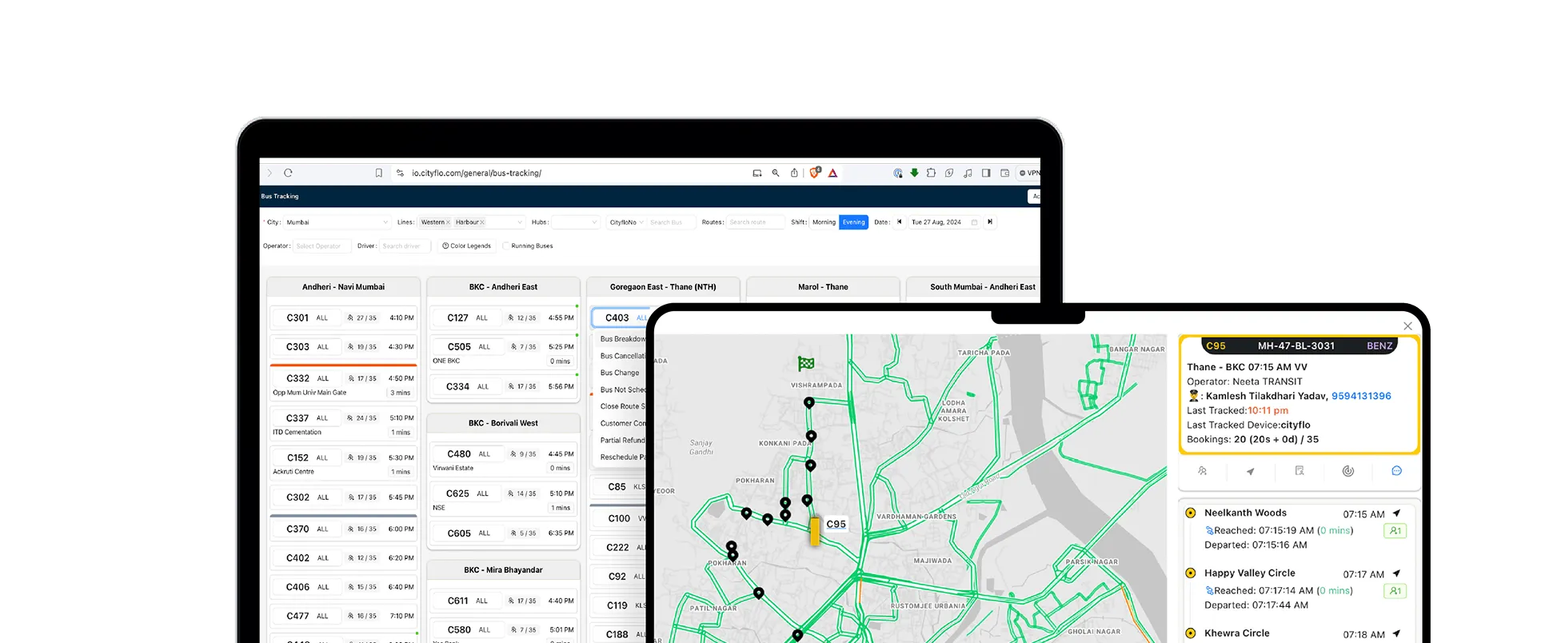1549x643 pixels.
Task: Open the passengers tab icon for C95
Action: coord(1202,471)
